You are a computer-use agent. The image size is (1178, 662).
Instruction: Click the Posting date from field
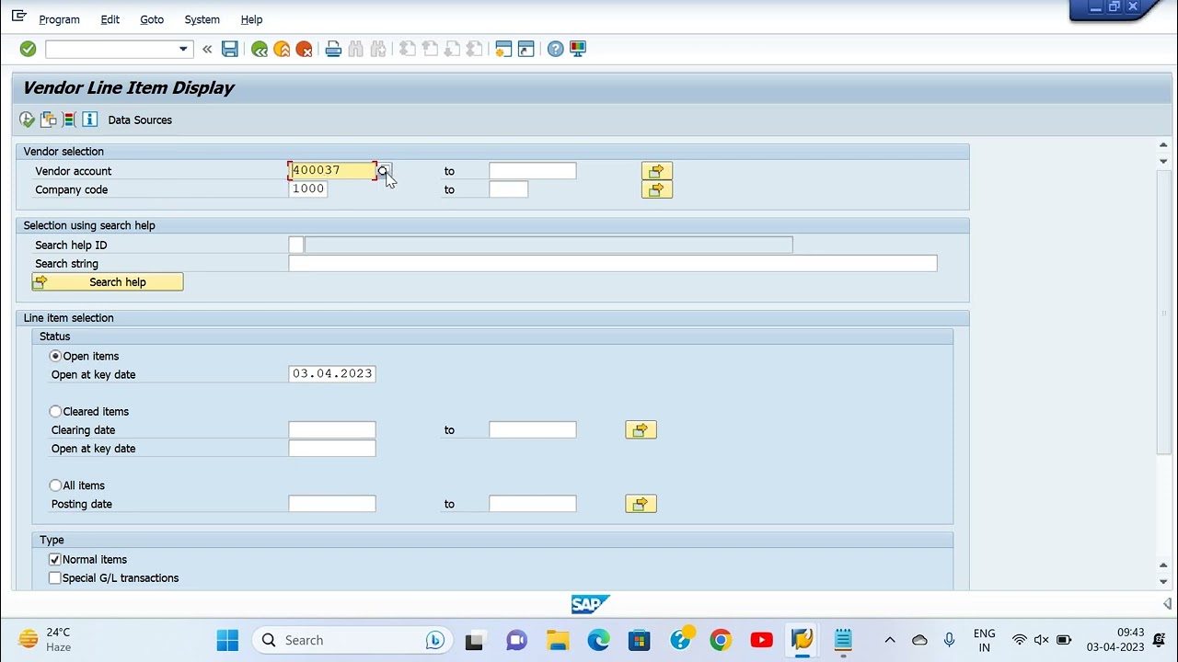pyautogui.click(x=332, y=503)
